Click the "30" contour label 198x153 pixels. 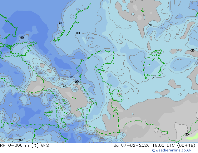coord(187,135)
